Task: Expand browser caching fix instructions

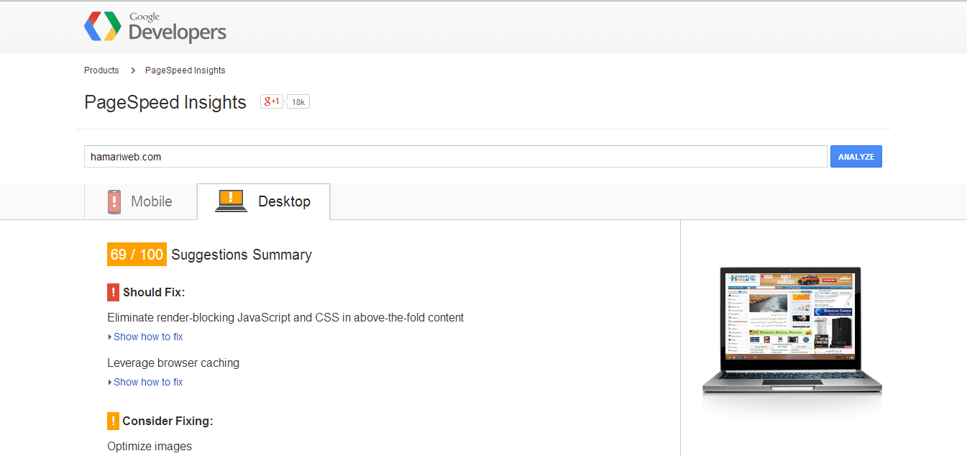Action: click(x=148, y=382)
